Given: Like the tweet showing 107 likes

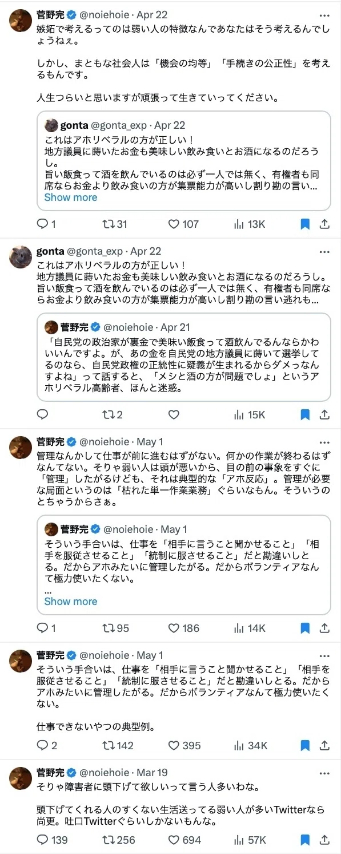Looking at the screenshot, I should pyautogui.click(x=174, y=224).
